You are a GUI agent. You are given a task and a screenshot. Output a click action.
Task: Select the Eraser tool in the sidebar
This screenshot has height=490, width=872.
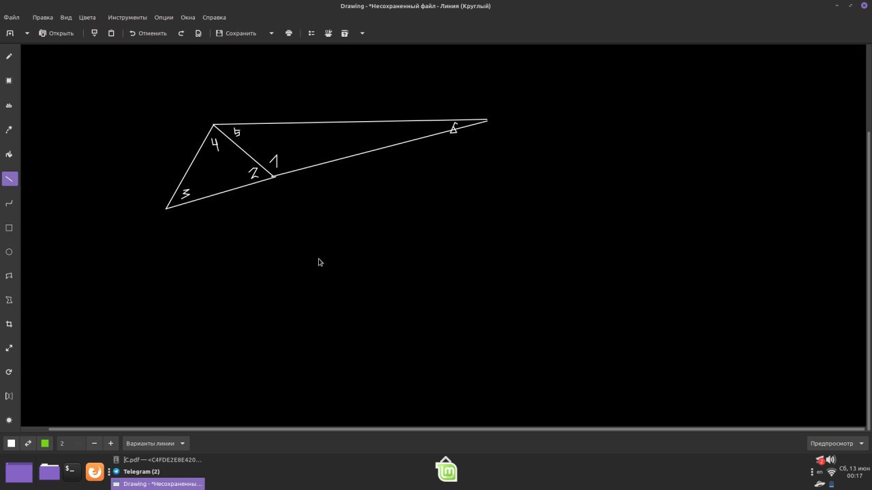pos(10,80)
